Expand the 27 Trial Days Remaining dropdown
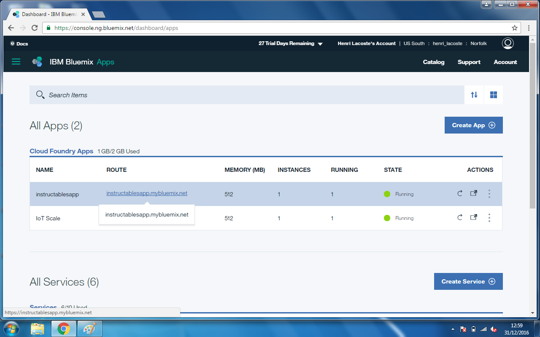This screenshot has height=337, width=540. pyautogui.click(x=291, y=43)
